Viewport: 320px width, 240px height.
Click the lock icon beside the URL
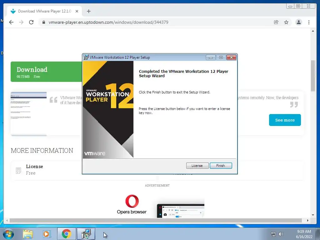pos(43,22)
